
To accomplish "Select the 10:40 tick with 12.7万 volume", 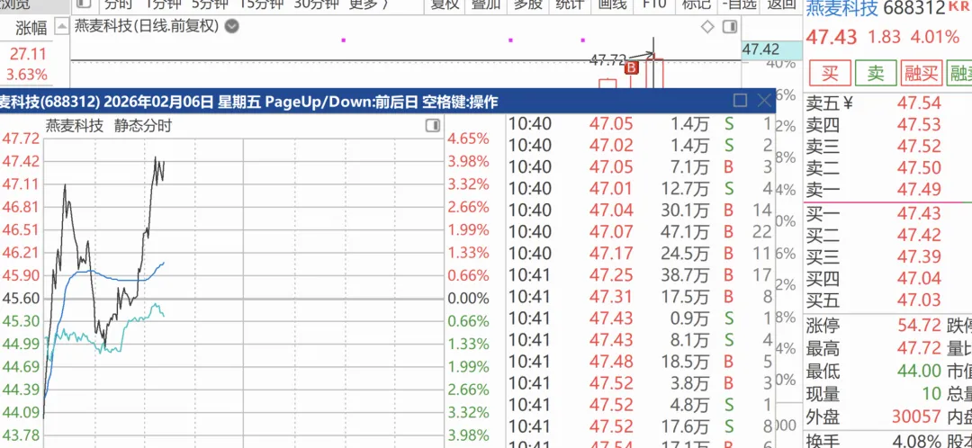I will (641, 188).
